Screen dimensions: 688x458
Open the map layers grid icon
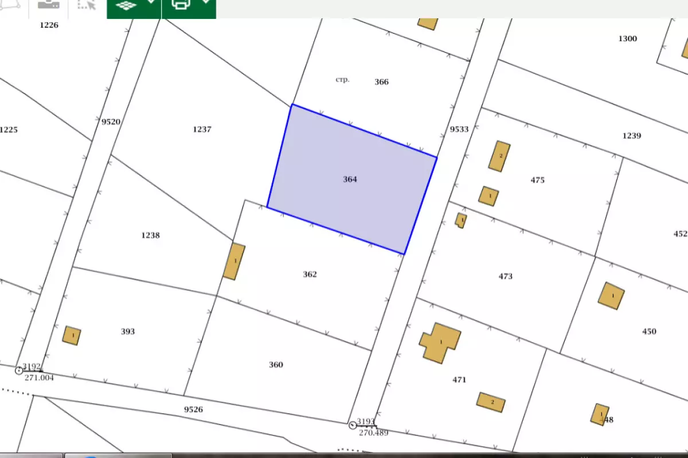[126, 5]
